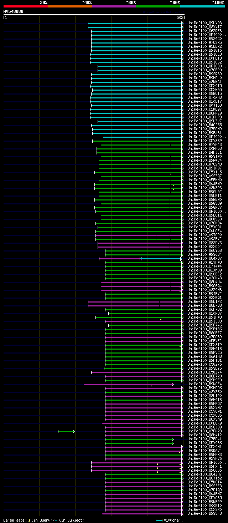Image resolution: width=228 pixels, height=523 pixels.
Task: Open hit UniRef100_B9S3F8
Action: pos(204,513)
